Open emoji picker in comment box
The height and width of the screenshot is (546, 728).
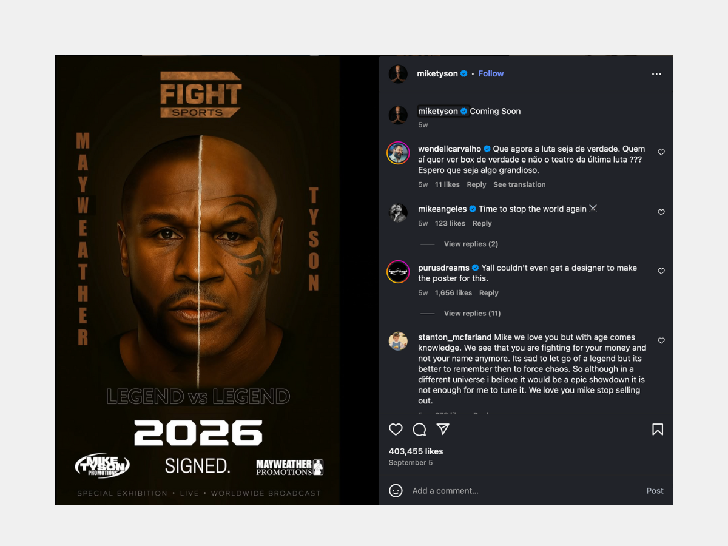click(x=396, y=491)
